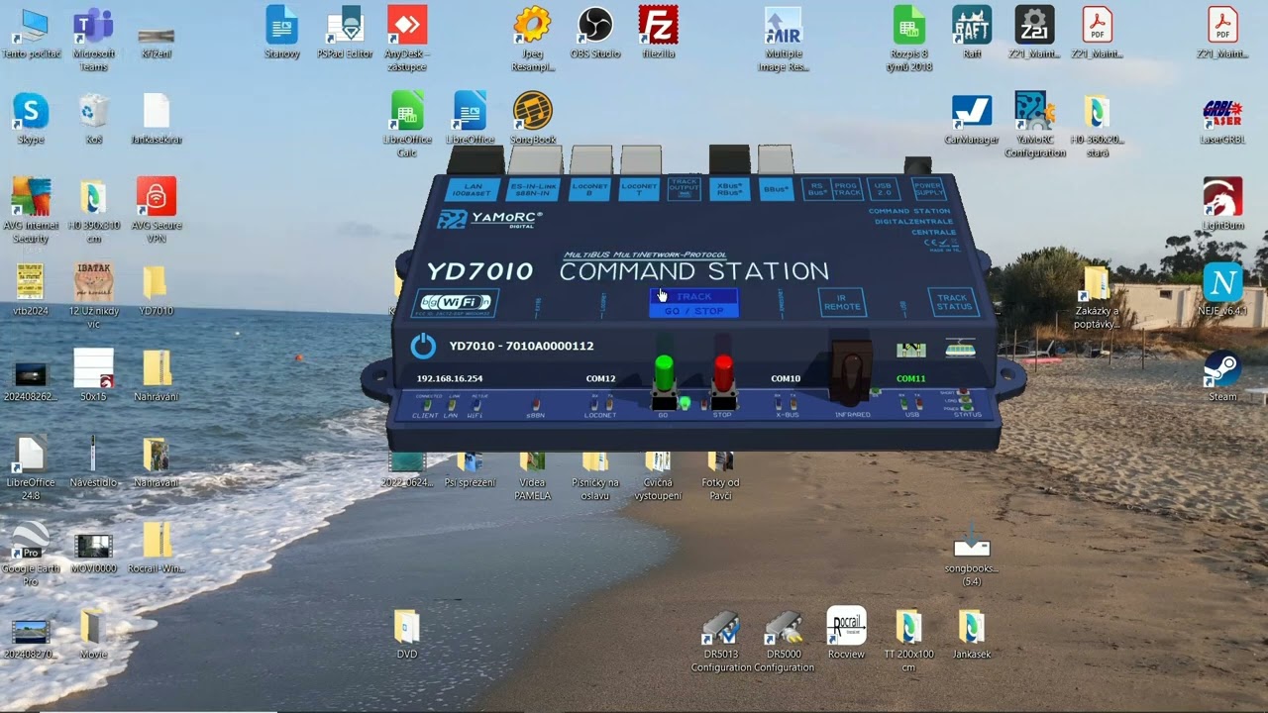The image size is (1268, 713).
Task: Click the COM10 port label
Action: [x=786, y=378]
